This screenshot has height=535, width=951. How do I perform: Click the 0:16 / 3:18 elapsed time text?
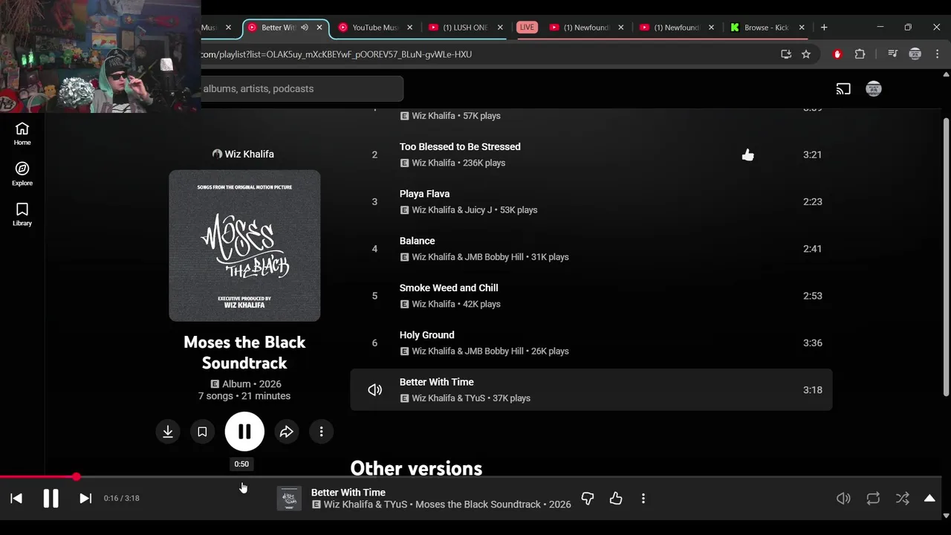[122, 499]
